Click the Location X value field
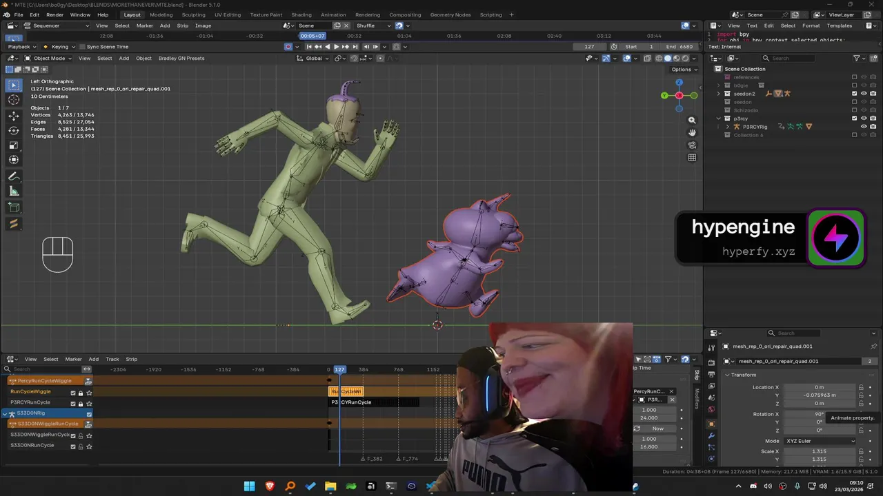 click(x=819, y=387)
